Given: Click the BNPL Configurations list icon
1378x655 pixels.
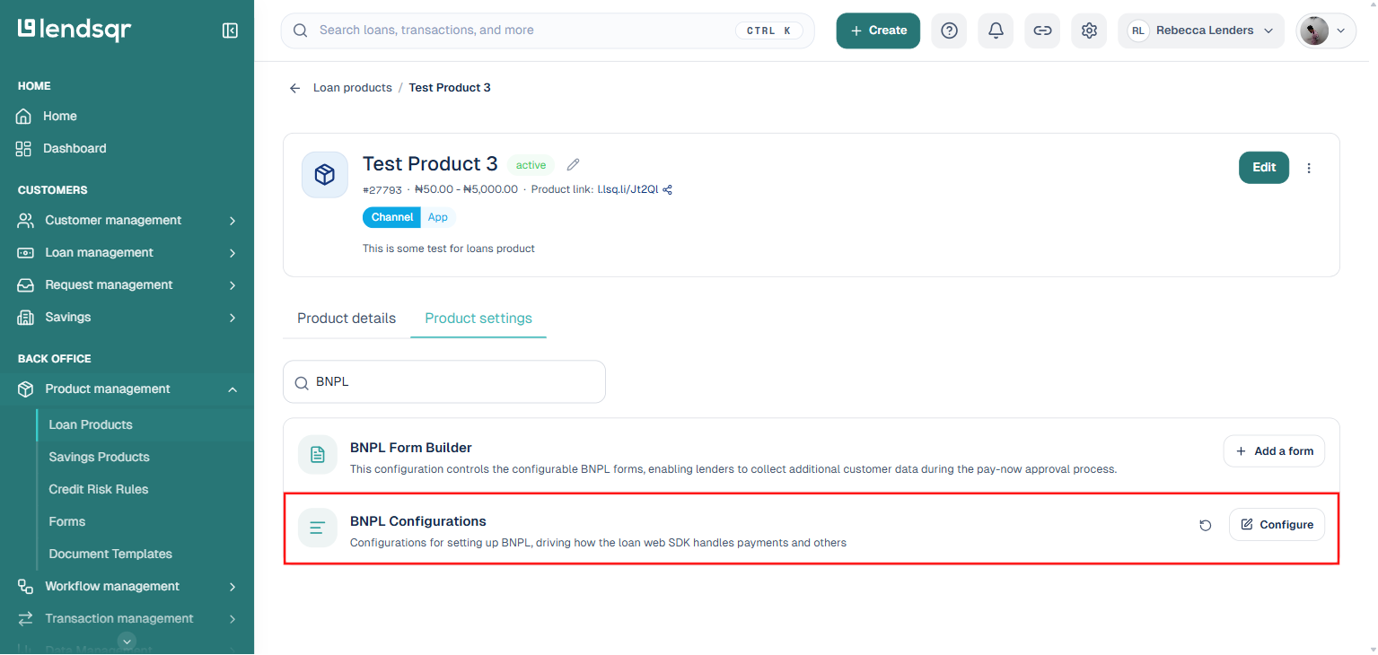Looking at the screenshot, I should coord(317,528).
